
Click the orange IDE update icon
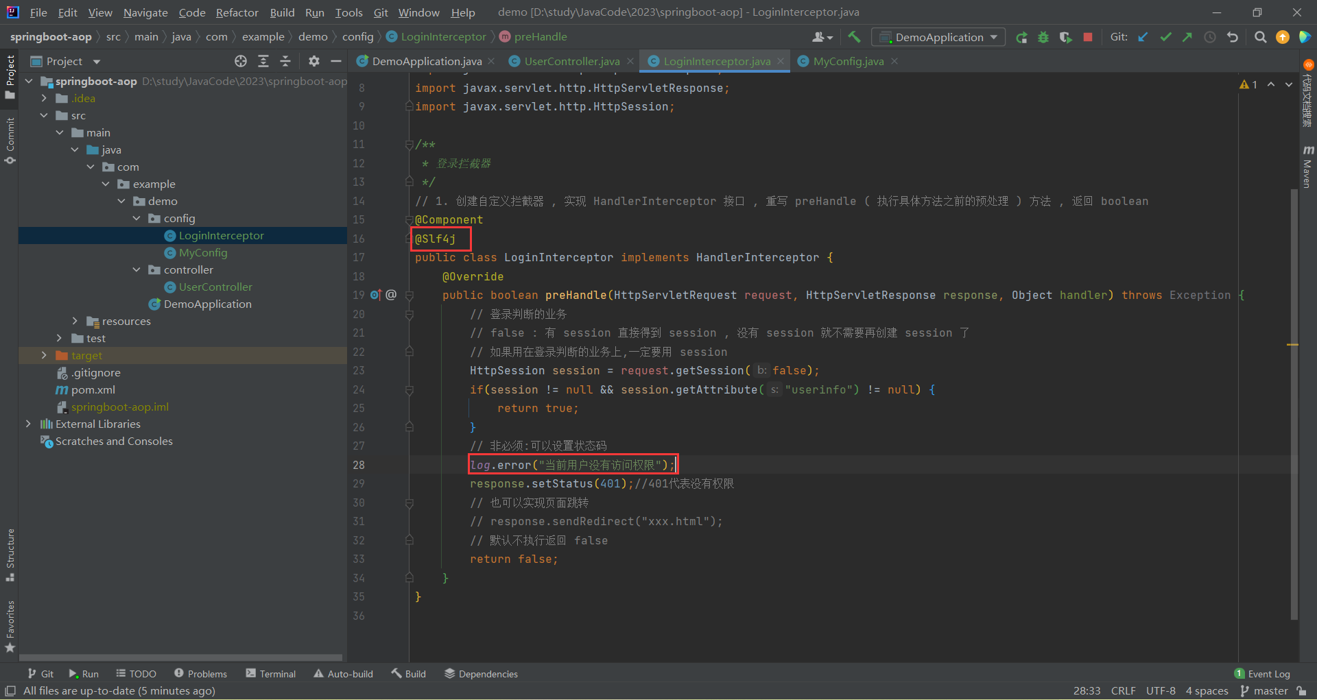(1283, 37)
